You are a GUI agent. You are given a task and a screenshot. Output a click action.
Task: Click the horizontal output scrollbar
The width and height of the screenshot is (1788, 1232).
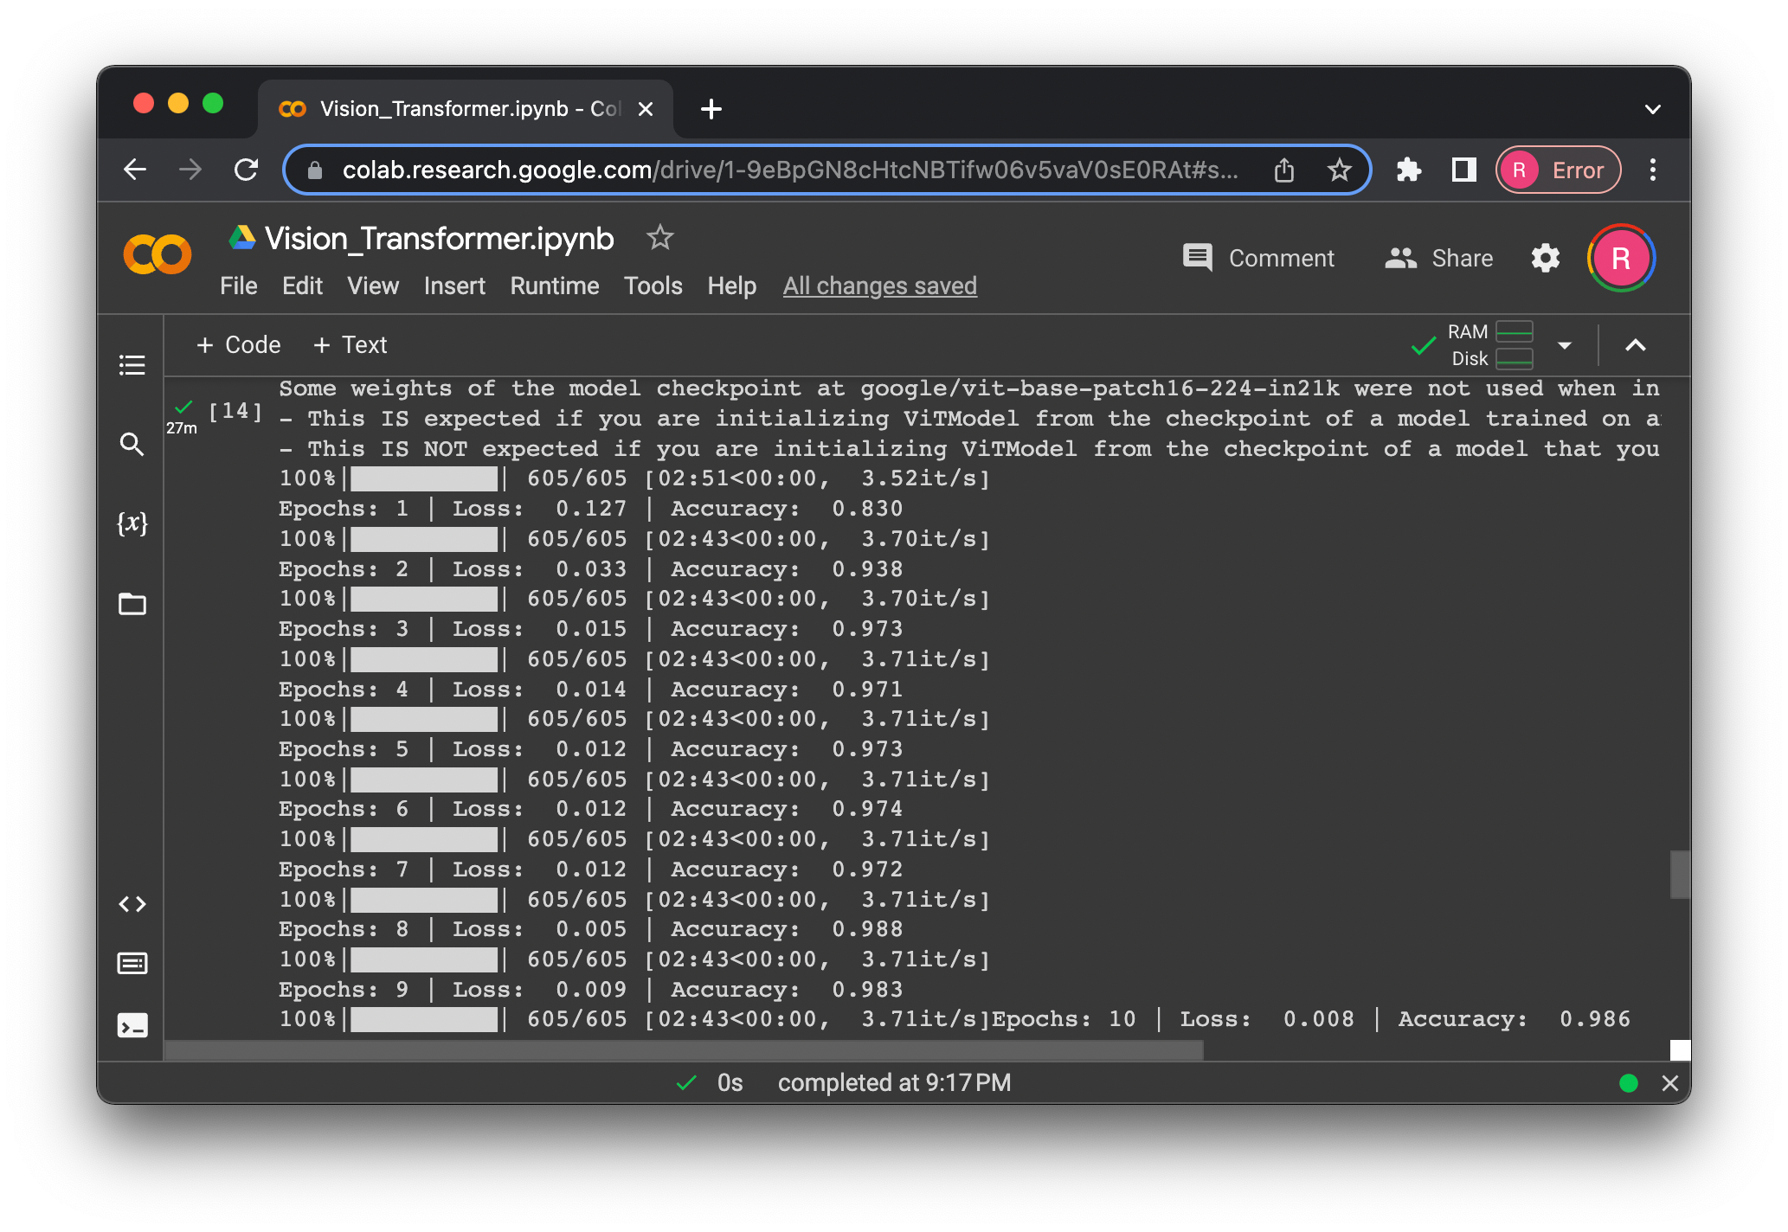tap(684, 1050)
